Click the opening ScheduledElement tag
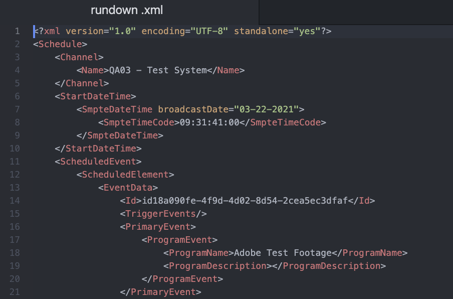 pyautogui.click(x=125, y=175)
